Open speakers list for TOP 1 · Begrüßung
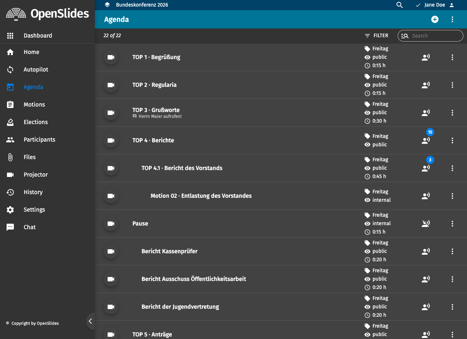This screenshot has width=467, height=339. click(x=426, y=57)
